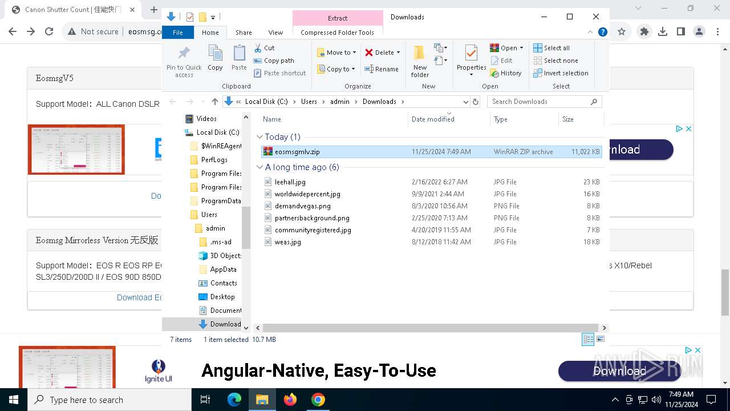Click the History command
The height and width of the screenshot is (411, 730).
click(x=505, y=73)
